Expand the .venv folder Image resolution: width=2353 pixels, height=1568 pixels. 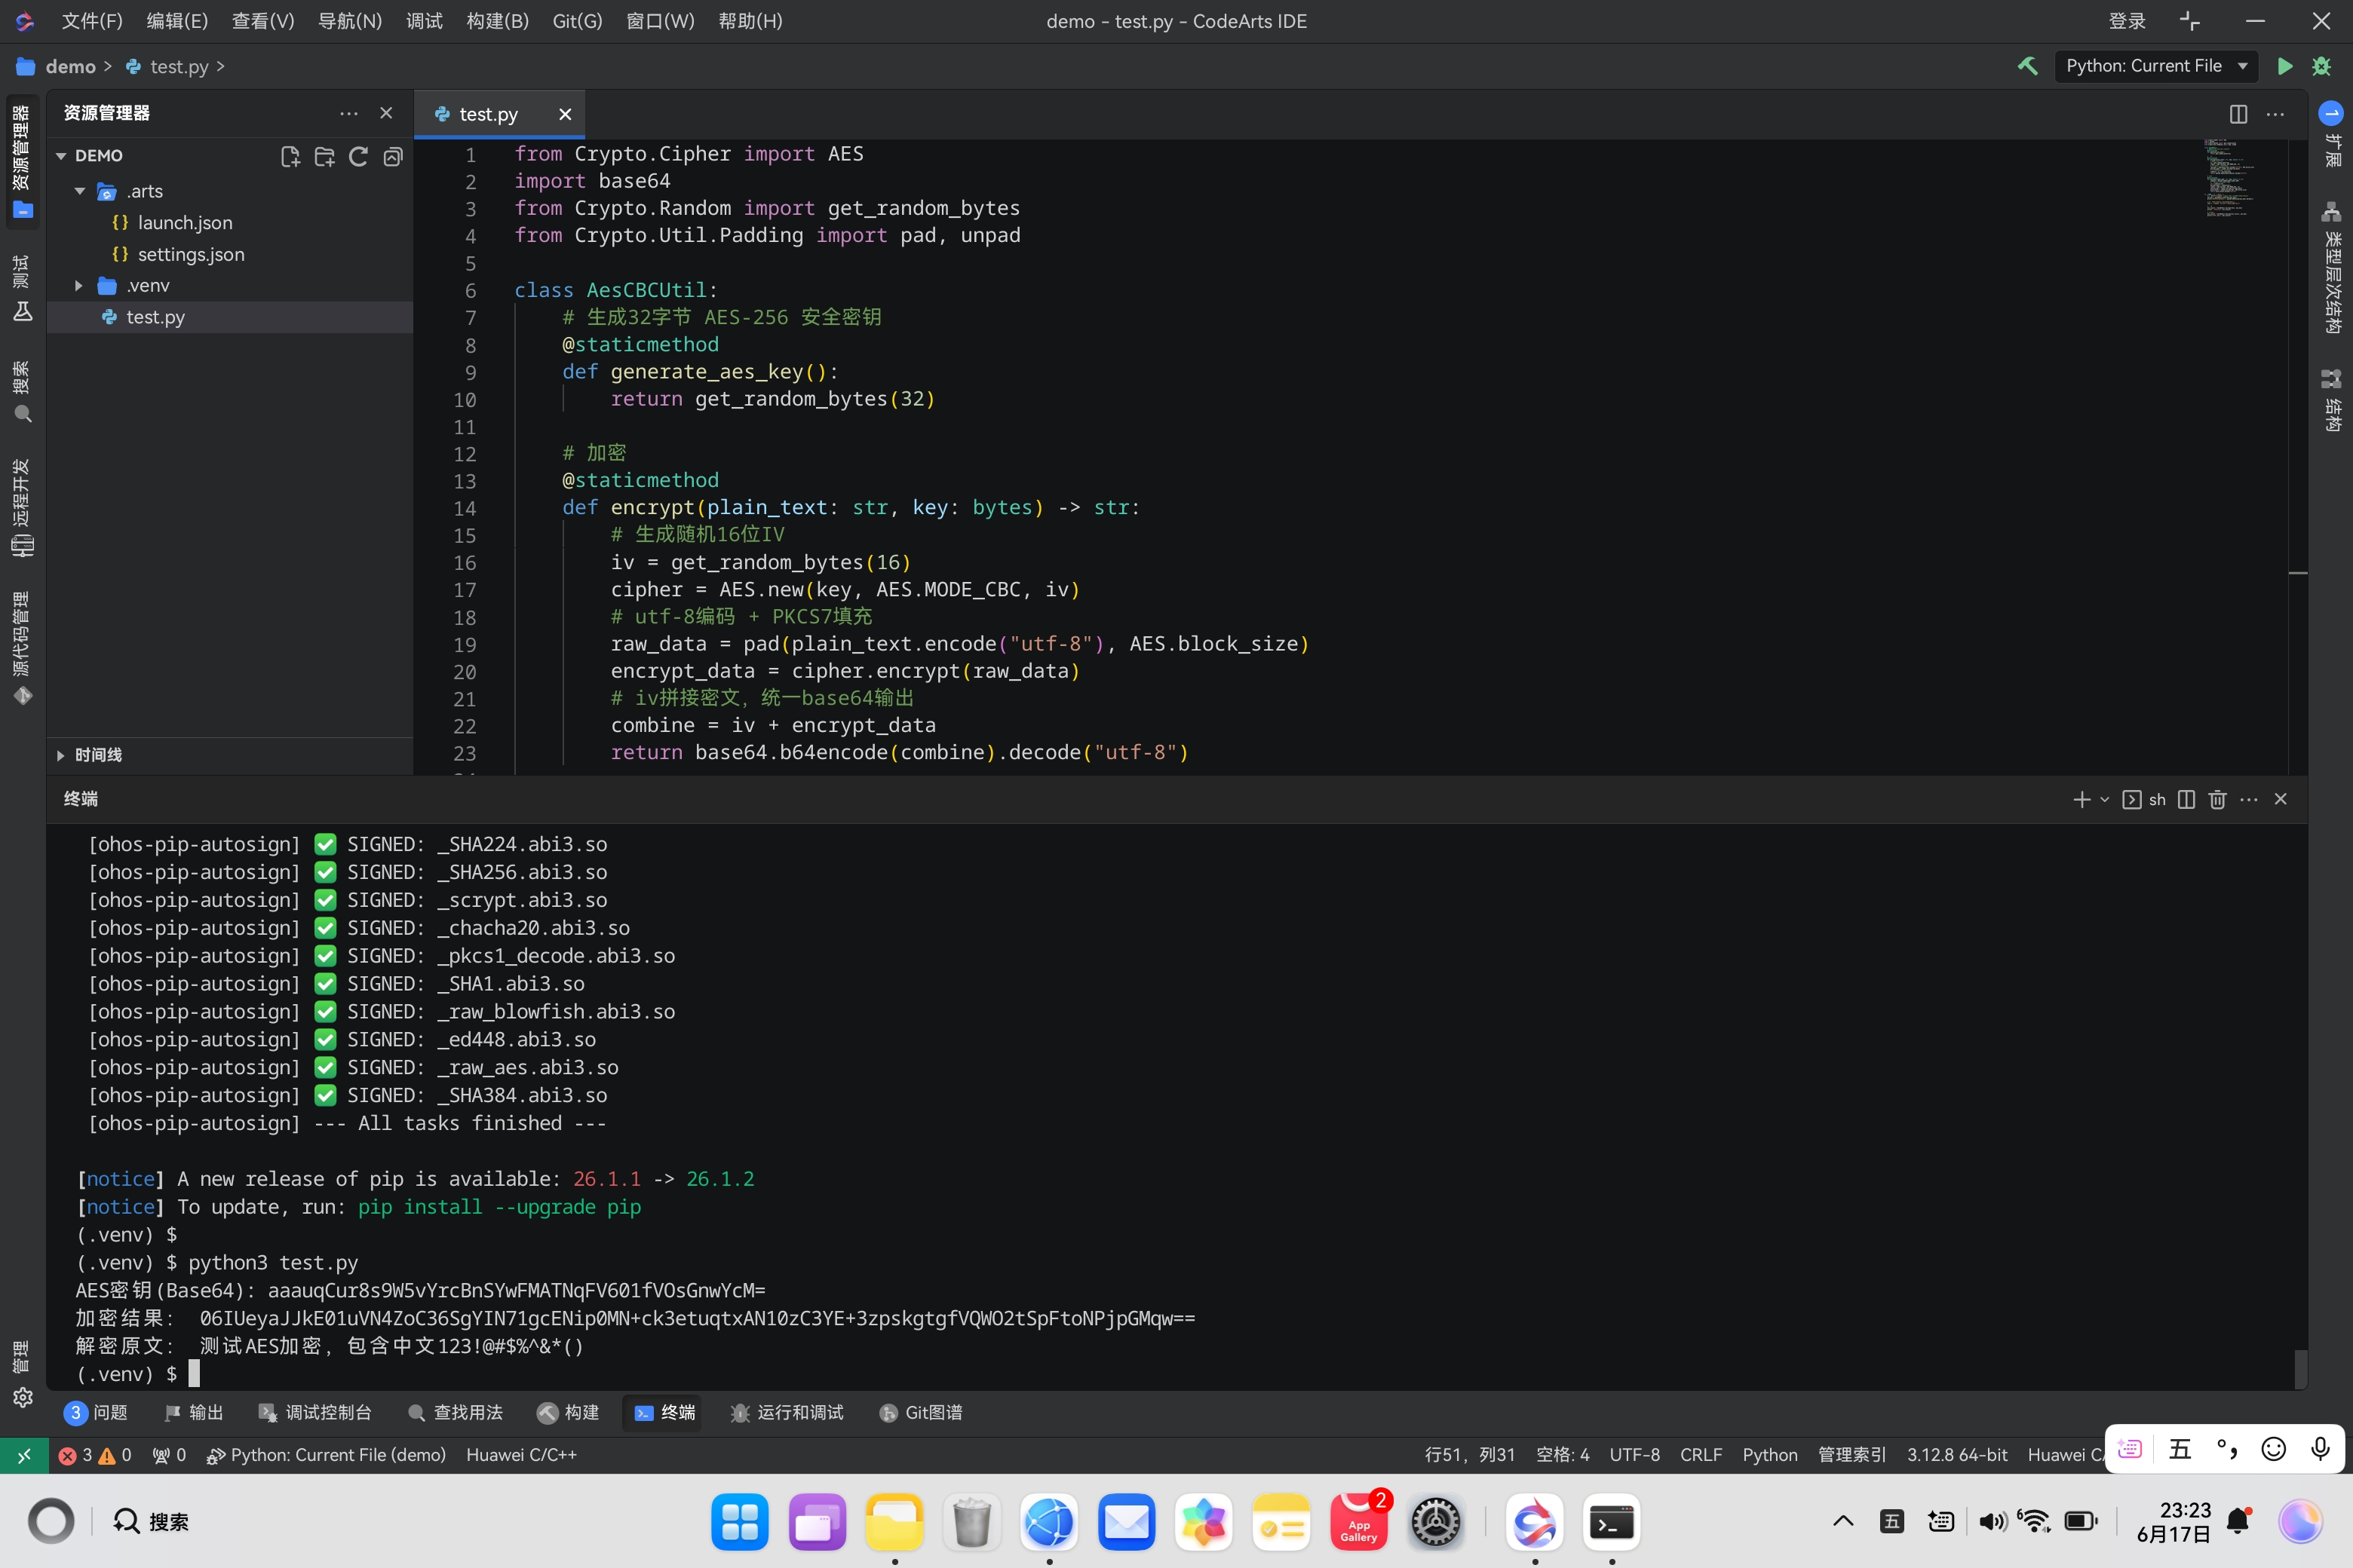tap(79, 286)
